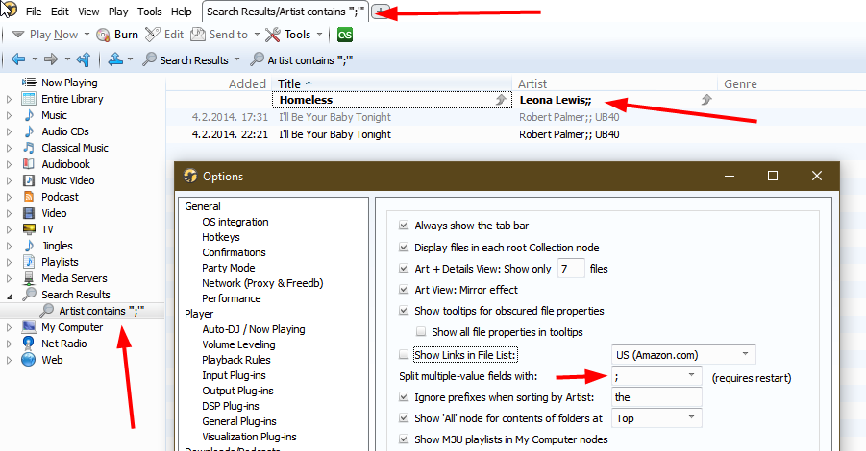Click the up one level icon
The image size is (866, 451).
pos(83,59)
